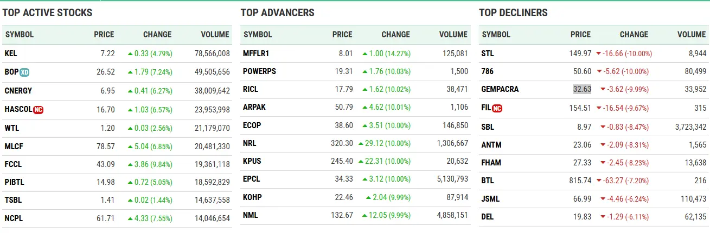Click Symbol header in Top Active Stocks
710x233 pixels.
tap(20, 35)
